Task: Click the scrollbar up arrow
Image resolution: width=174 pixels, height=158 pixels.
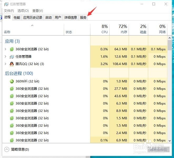Action: click(170, 38)
